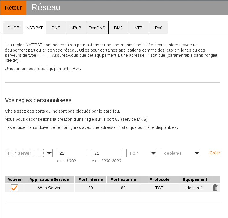Uncheck the Activer checkbox for Web Server
The height and width of the screenshot is (218, 228).
click(x=14, y=188)
